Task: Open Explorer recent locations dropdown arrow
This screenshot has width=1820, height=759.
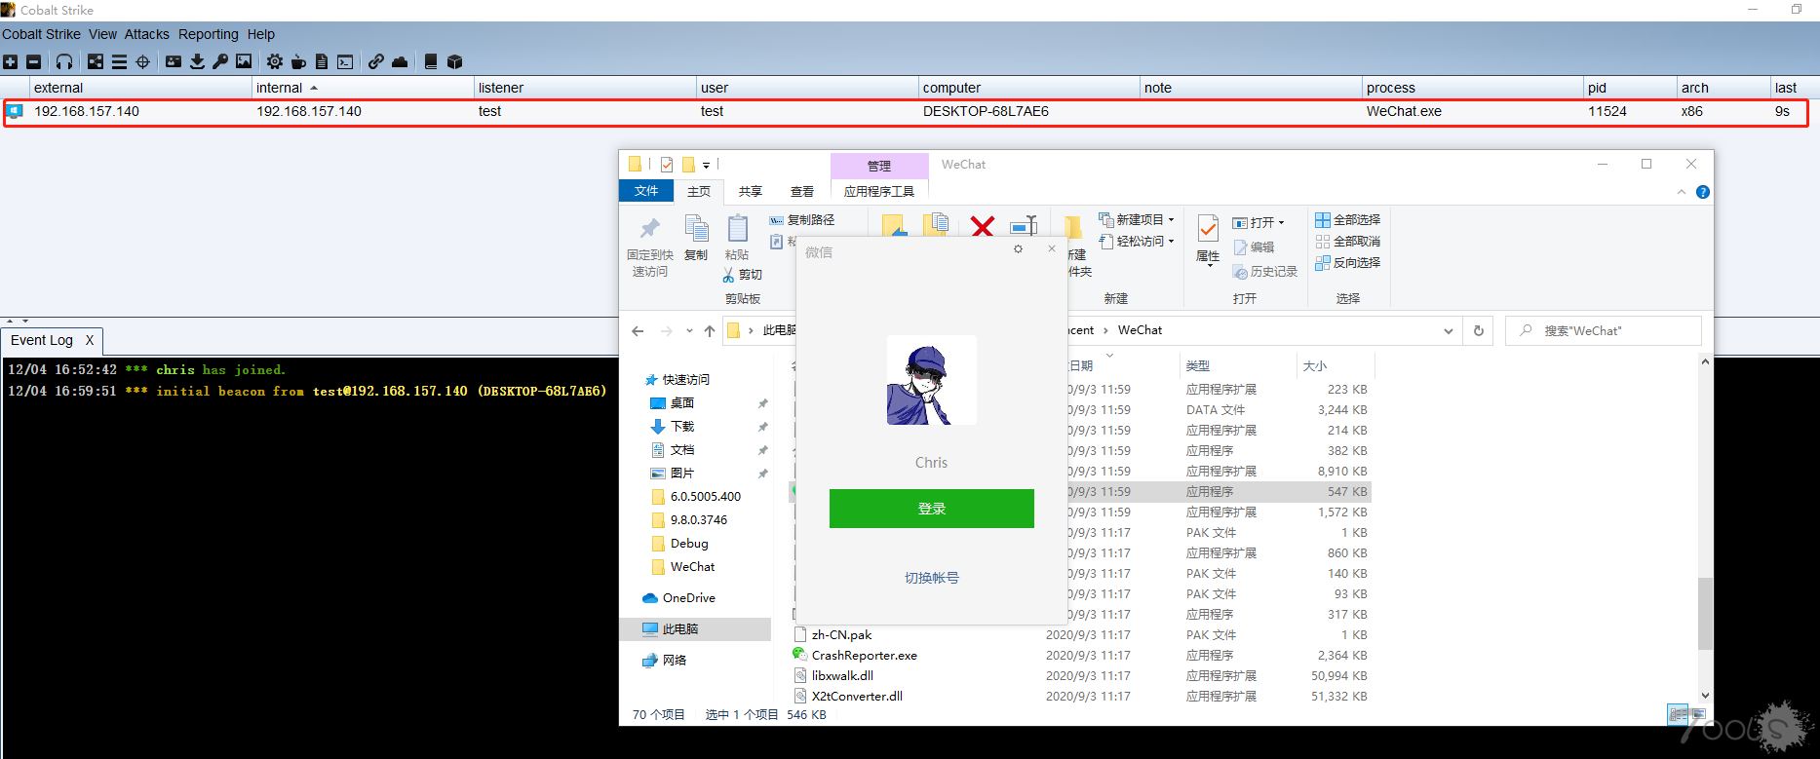Action: [689, 330]
